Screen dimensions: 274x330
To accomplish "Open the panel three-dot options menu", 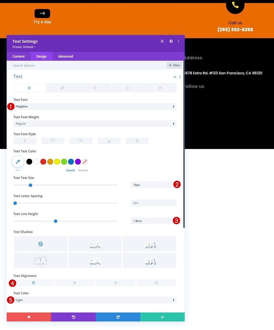I will click(178, 41).
